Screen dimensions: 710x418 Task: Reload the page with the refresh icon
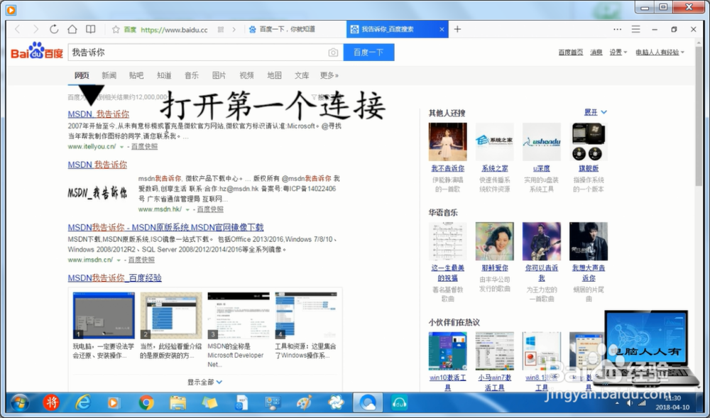[54, 29]
